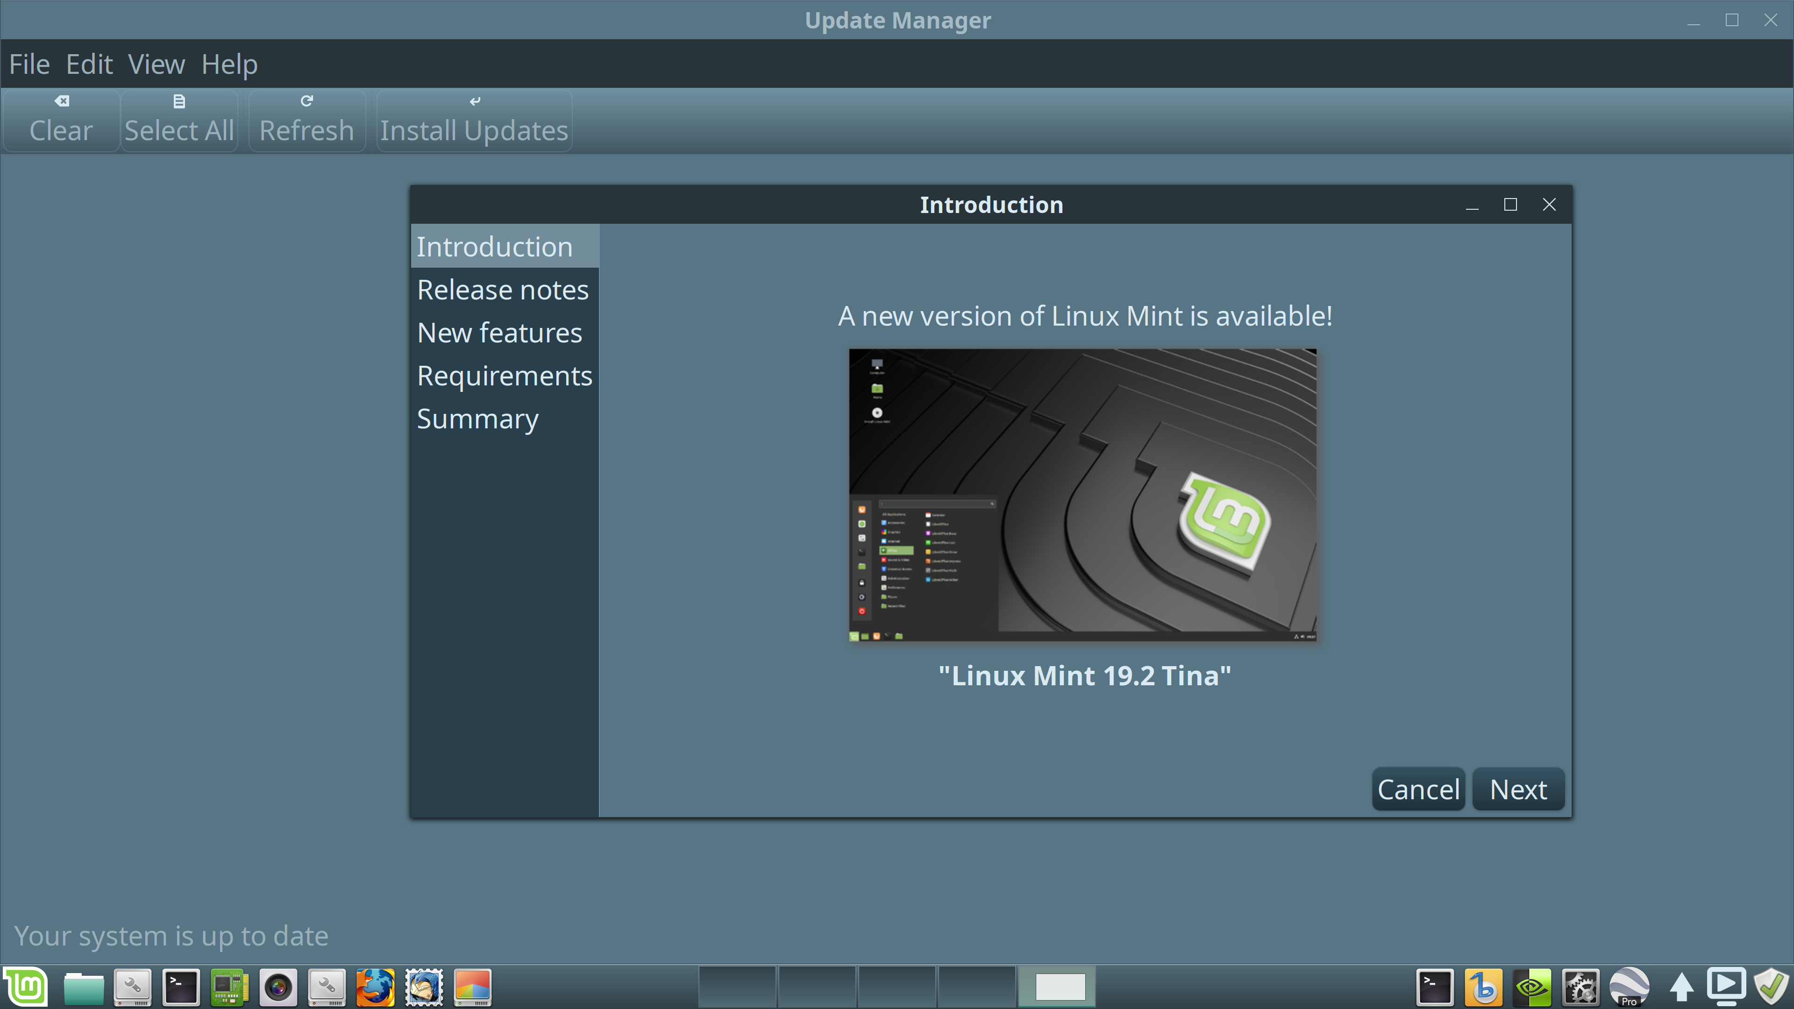1794x1009 pixels.
Task: Click "Your system is up to date" status text
Action: pos(171,936)
